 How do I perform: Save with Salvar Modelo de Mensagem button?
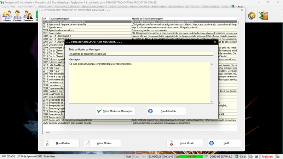[116, 111]
